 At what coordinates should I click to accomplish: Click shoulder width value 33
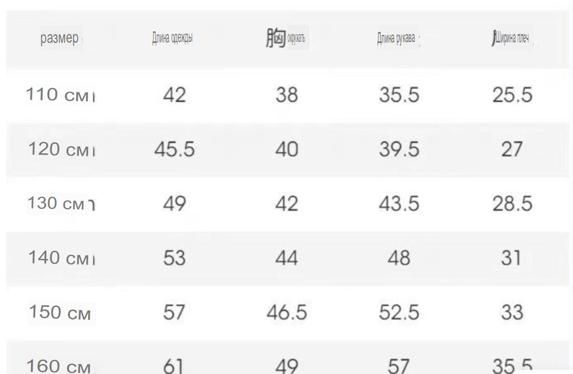click(512, 313)
